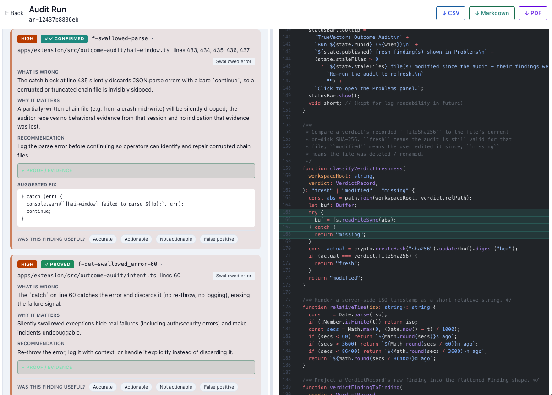The width and height of the screenshot is (552, 395).
Task: Click the HIGH badge on f-det-swallowed_error-60
Action: coord(27,264)
